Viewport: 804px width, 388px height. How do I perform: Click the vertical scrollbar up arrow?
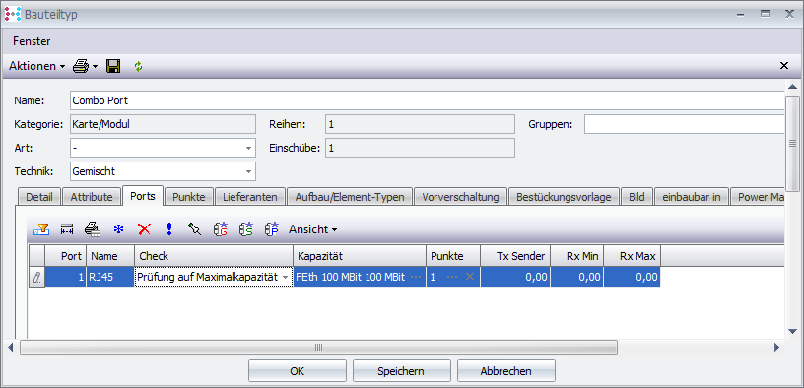pos(792,86)
